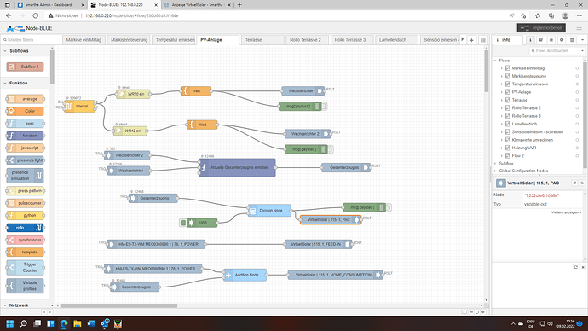Viewport: 588px width, 331px height.
Task: Toggle debug output of top msg[payload] node
Action: pos(325,106)
